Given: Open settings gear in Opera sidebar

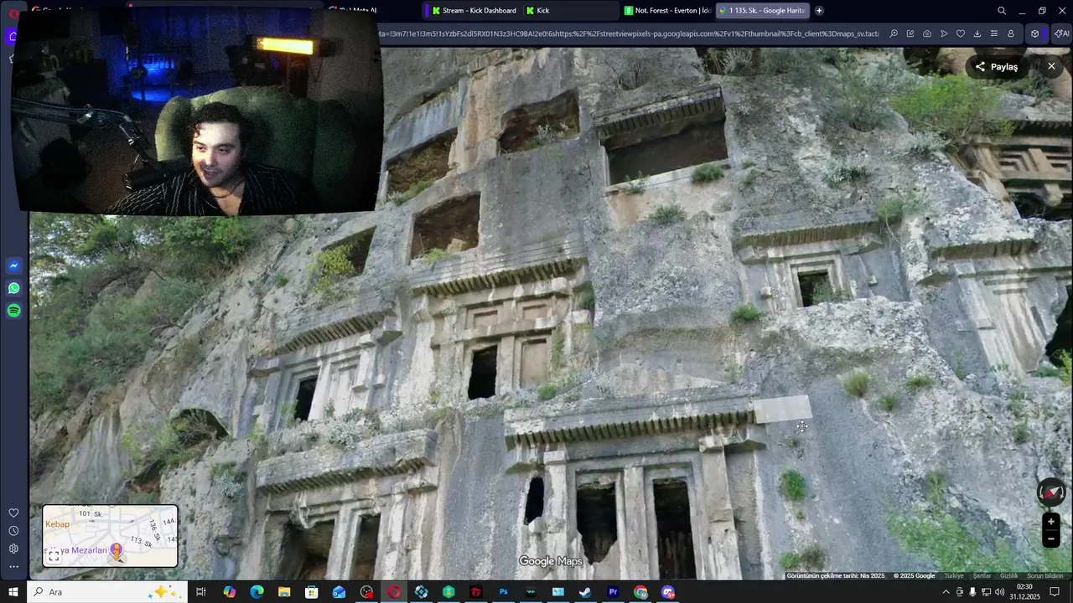Looking at the screenshot, I should (13, 549).
